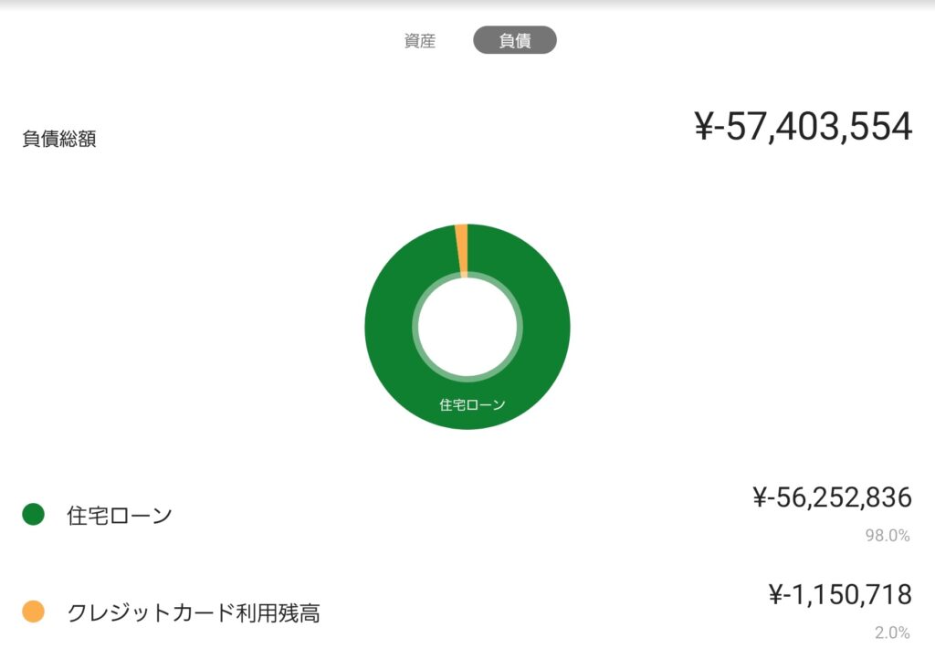This screenshot has width=935, height=659.
Task: Click the green 住宅ローン legend dot
Action: 33,515
